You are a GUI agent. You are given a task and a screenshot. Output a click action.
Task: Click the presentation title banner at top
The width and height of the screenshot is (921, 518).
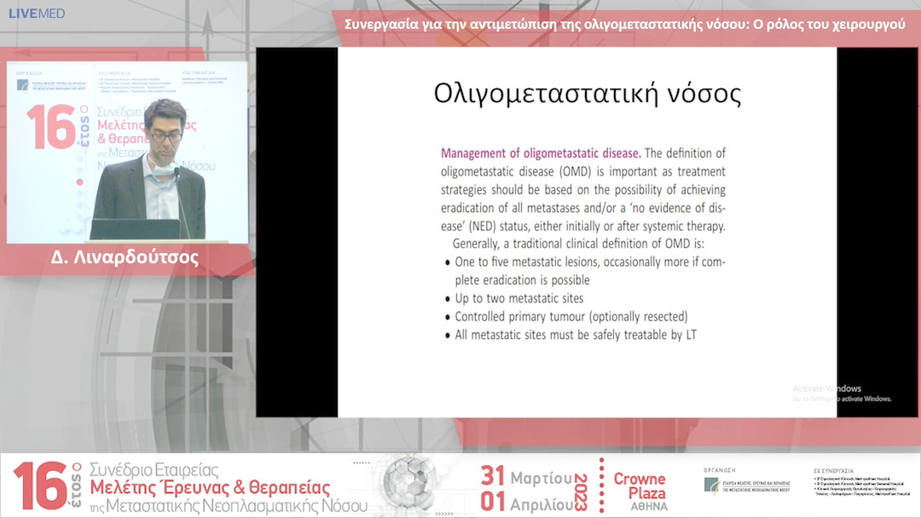(624, 24)
